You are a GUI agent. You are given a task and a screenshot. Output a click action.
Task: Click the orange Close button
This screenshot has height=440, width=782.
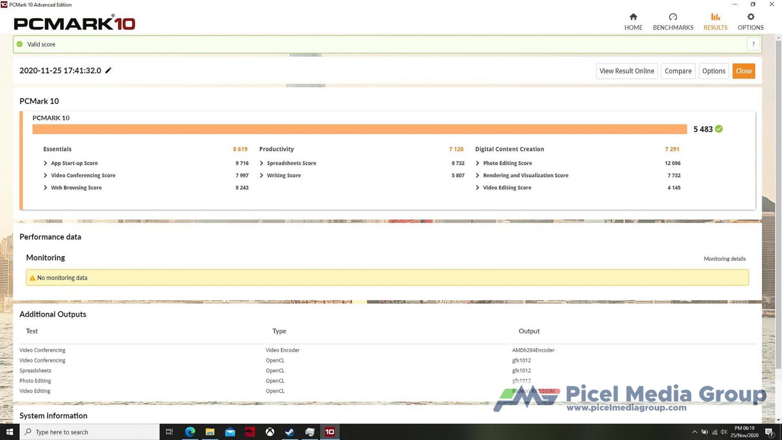[x=743, y=71]
